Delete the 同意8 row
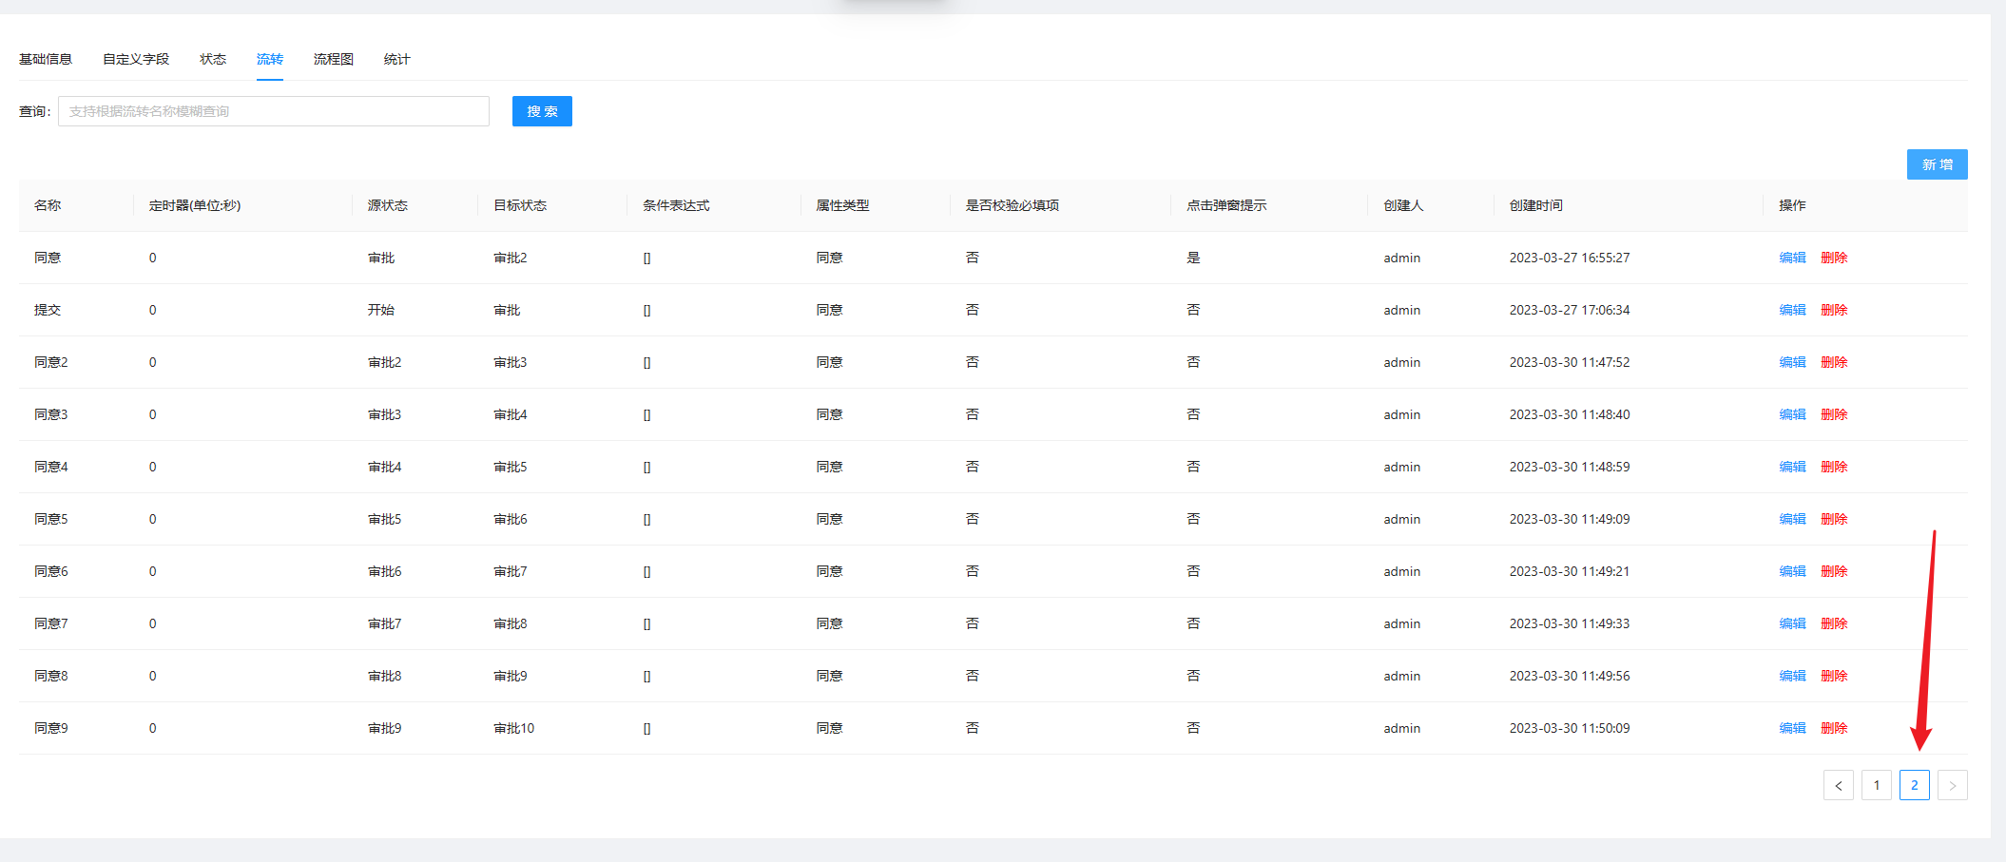 click(x=1834, y=676)
